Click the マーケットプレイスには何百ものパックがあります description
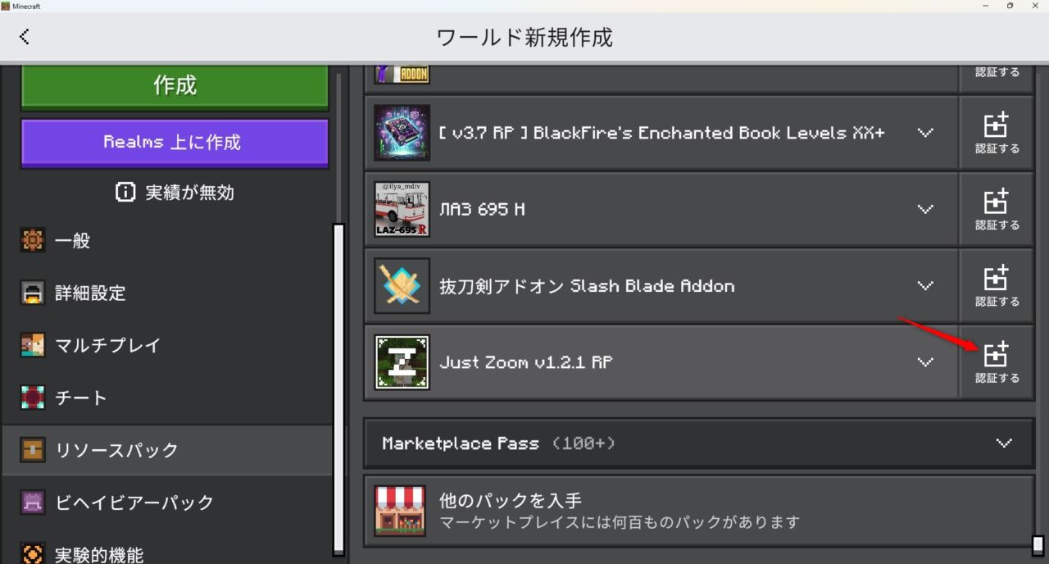The height and width of the screenshot is (564, 1049). coord(620,522)
